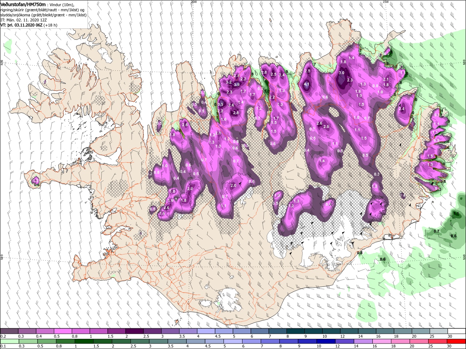The height and width of the screenshot is (349, 466).
Task: Pick the white swatch ending the upper legend row
Action: click(456, 331)
